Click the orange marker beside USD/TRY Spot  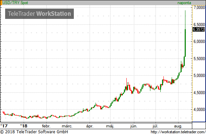click(x=1, y=3)
